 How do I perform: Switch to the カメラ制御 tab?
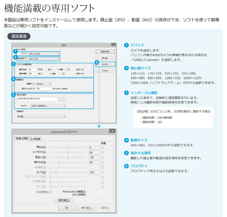35,139
